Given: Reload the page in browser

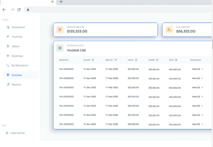Looking at the screenshot, I should click(x=19, y=10).
